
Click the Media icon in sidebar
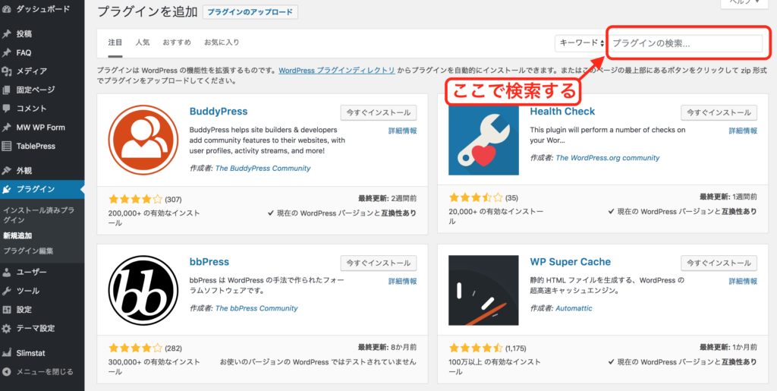click(x=7, y=71)
